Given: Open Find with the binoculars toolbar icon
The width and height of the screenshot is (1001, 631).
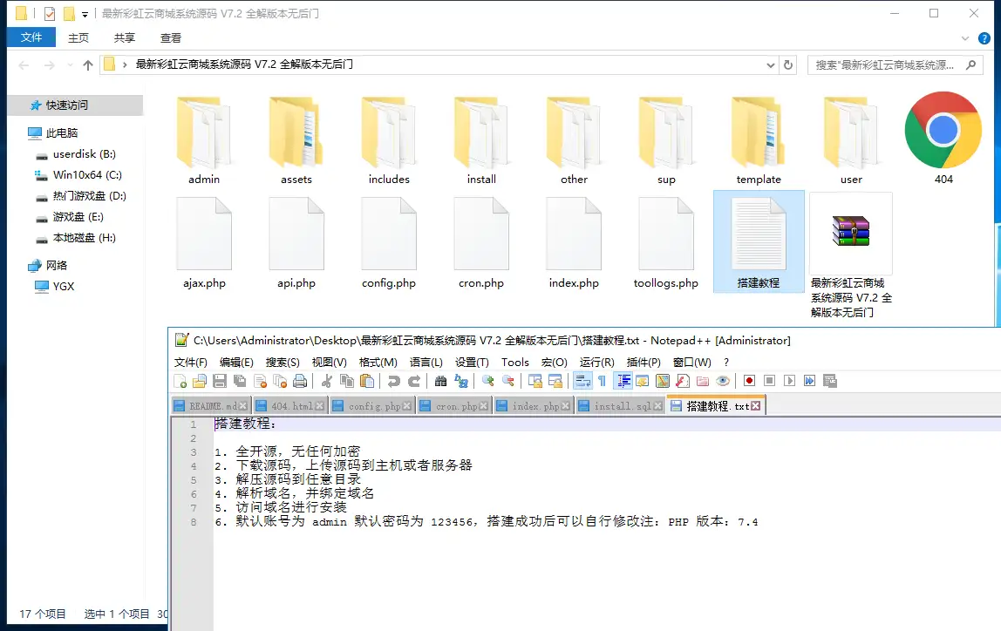Looking at the screenshot, I should 440,381.
